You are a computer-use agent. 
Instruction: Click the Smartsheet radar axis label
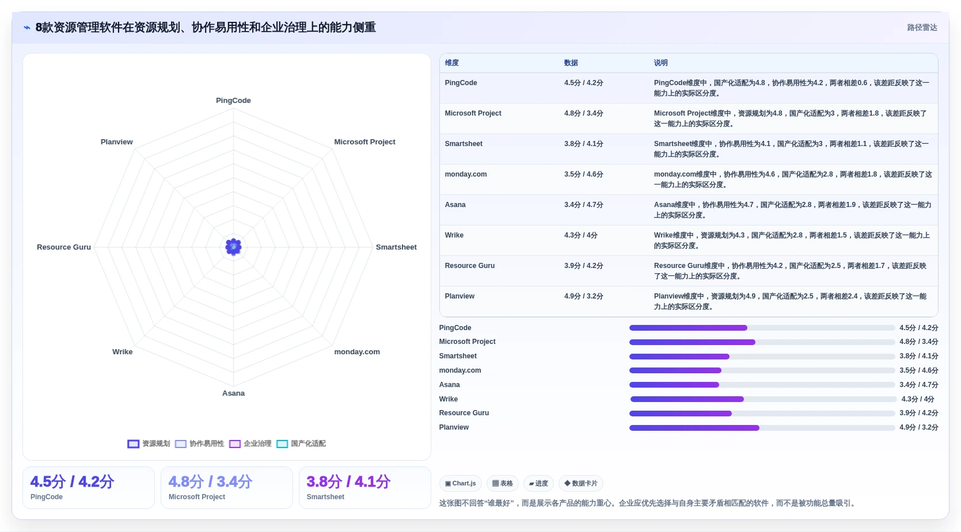coord(396,247)
